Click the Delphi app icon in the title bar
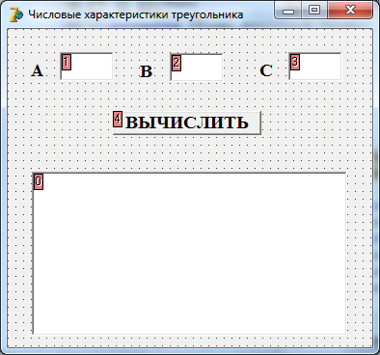The image size is (380, 355). pos(15,14)
